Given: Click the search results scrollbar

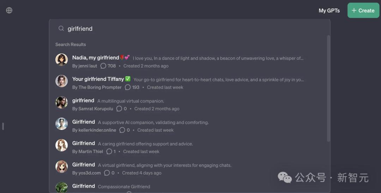Looking at the screenshot, I should (x=328, y=88).
